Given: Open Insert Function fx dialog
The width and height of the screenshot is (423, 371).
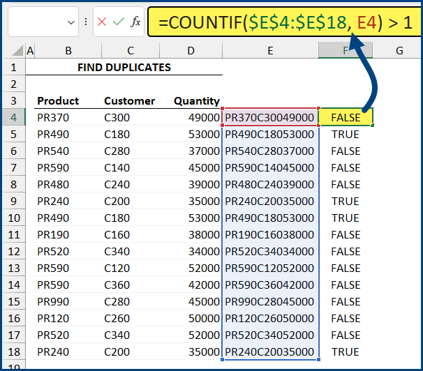Looking at the screenshot, I should point(135,22).
